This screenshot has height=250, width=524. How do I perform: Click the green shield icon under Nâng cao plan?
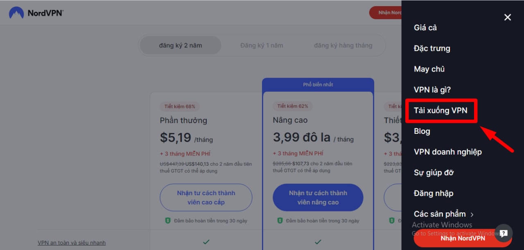click(x=280, y=221)
